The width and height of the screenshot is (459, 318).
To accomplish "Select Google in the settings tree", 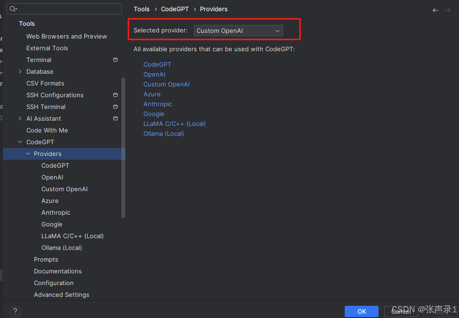I will coord(52,224).
